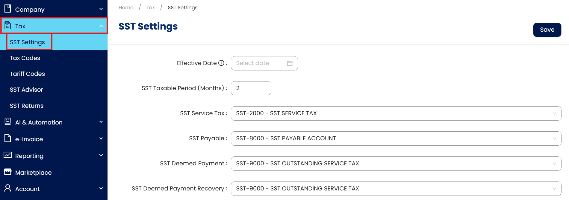Click the AI & Automation robot icon
The height and width of the screenshot is (200, 569).
pyautogui.click(x=8, y=121)
